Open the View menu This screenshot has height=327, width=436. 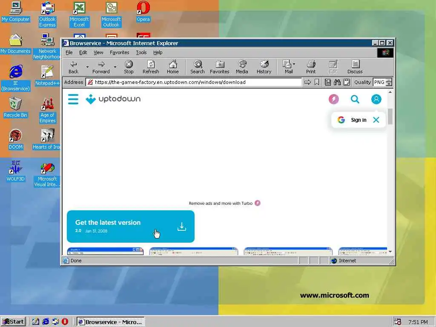click(x=98, y=52)
